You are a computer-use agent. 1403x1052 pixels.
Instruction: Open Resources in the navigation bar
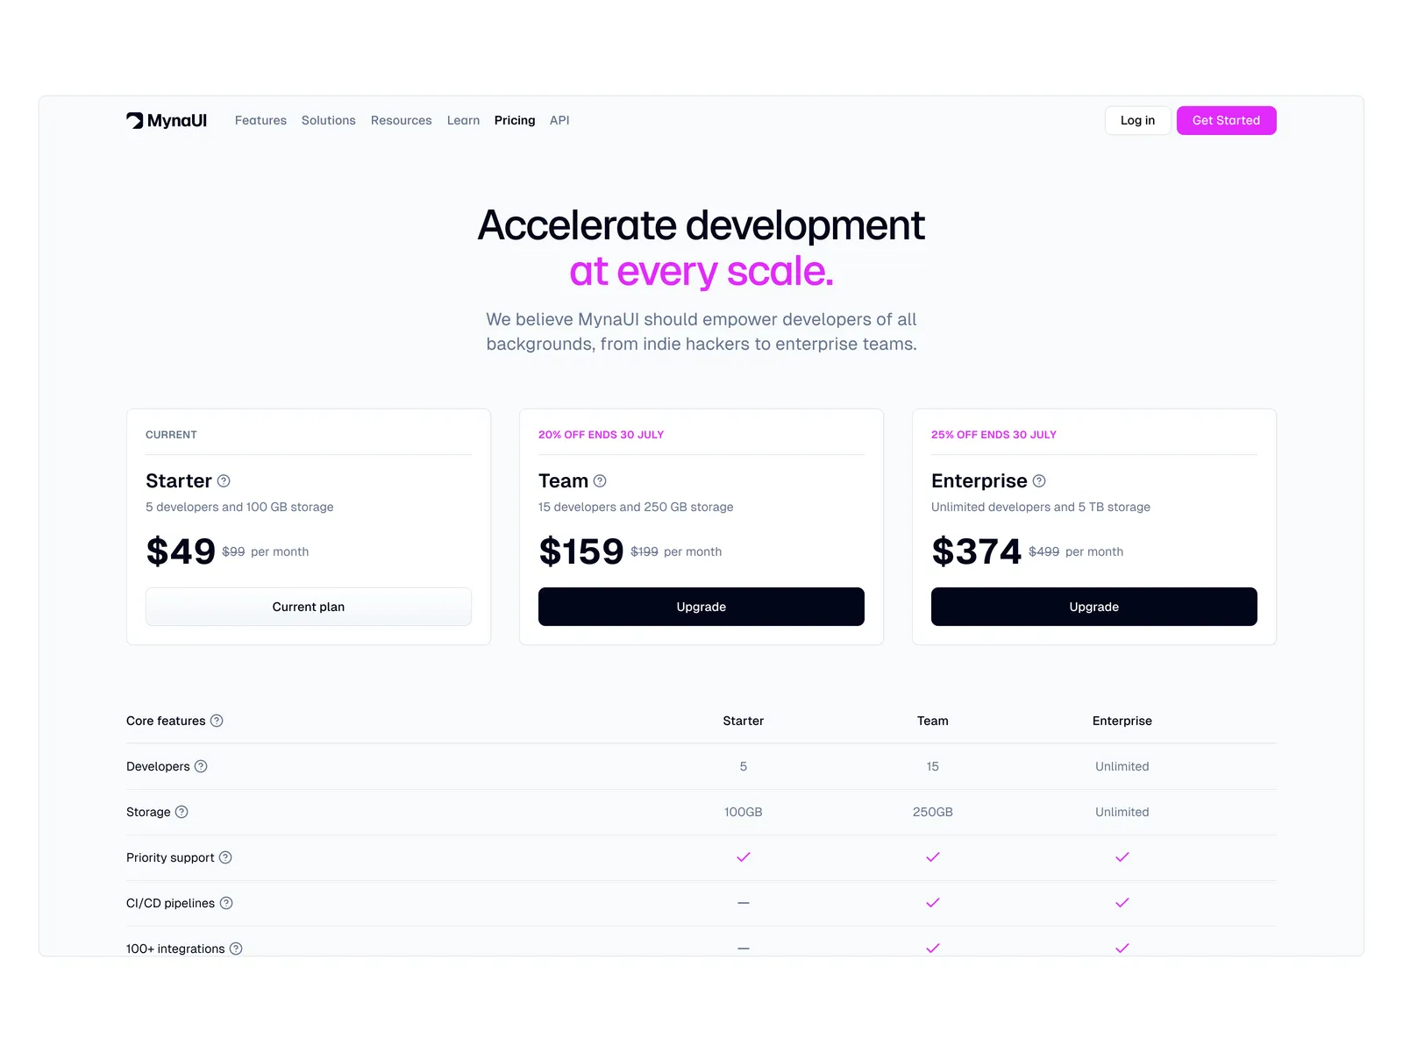tap(401, 120)
